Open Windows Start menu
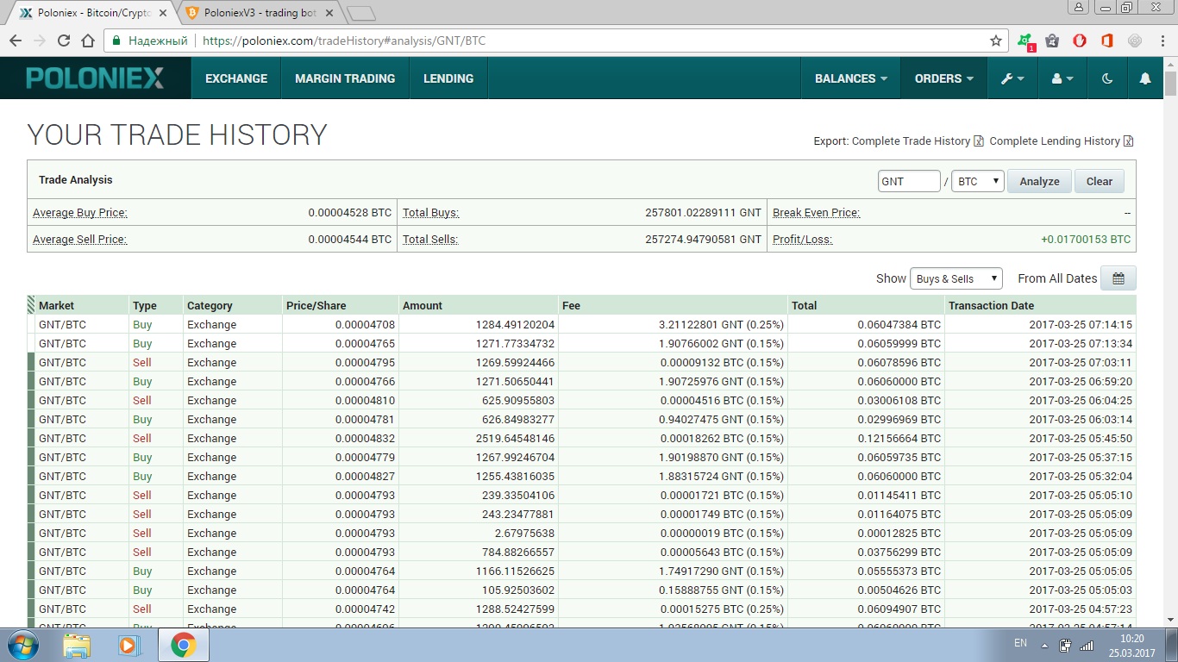 22,645
